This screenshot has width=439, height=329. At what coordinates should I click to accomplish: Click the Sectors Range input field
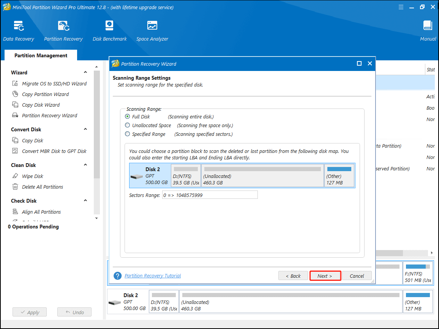[210, 195]
